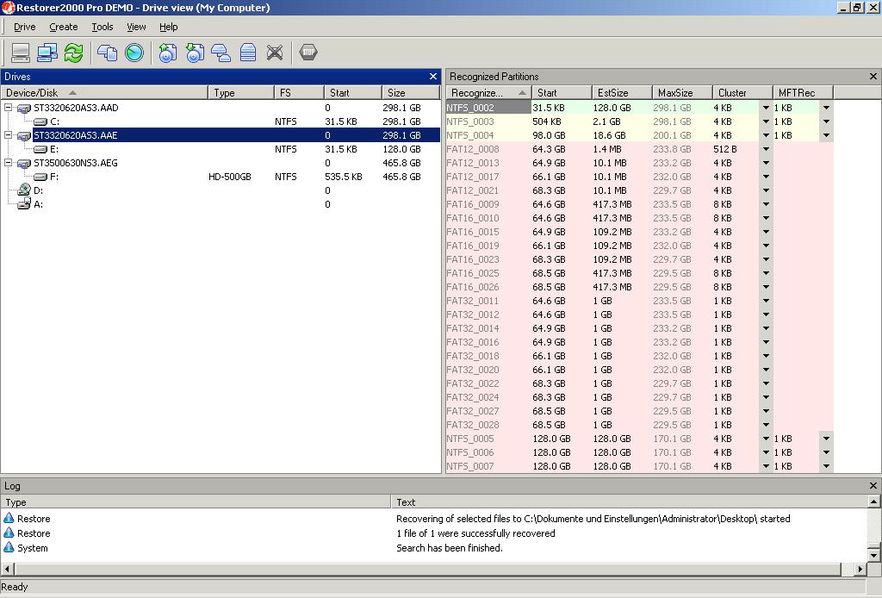Click the floppy drive A: icon
The height and width of the screenshot is (598, 882).
23,204
